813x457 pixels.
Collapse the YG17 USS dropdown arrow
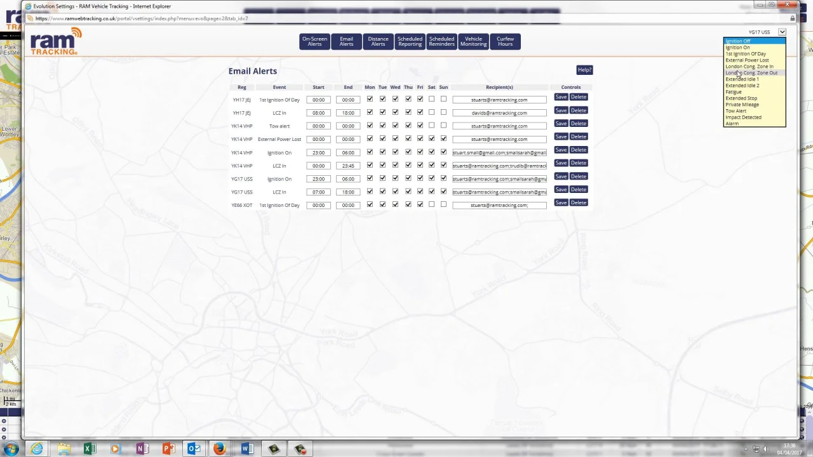(x=782, y=32)
